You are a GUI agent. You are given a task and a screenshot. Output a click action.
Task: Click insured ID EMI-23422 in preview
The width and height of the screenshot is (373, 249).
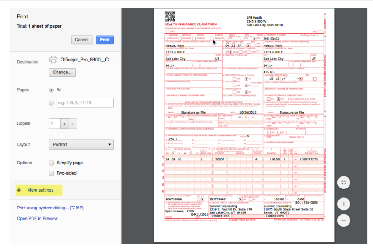click(271, 39)
